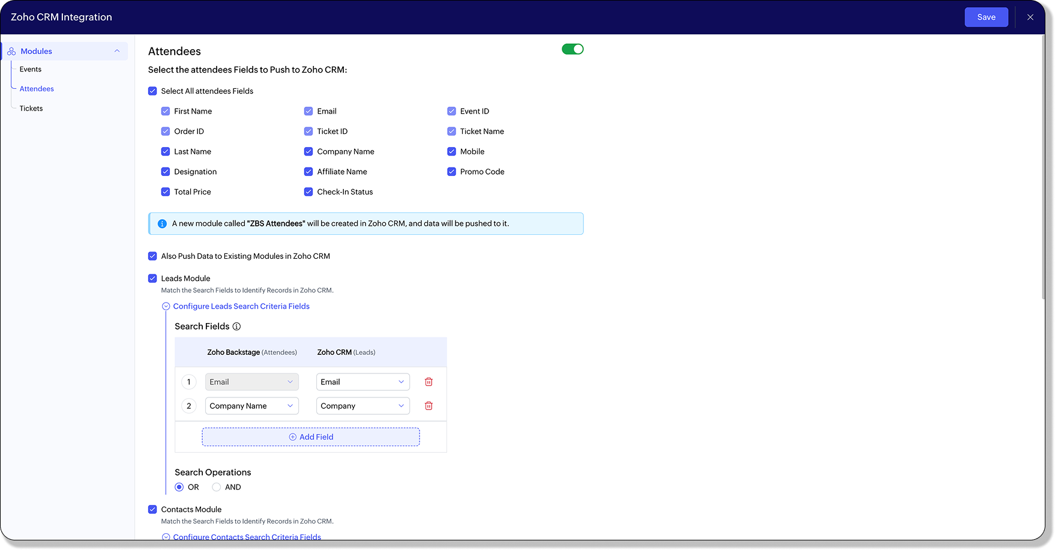The height and width of the screenshot is (550, 1055).
Task: Uncheck the Designation field
Action: click(166, 172)
